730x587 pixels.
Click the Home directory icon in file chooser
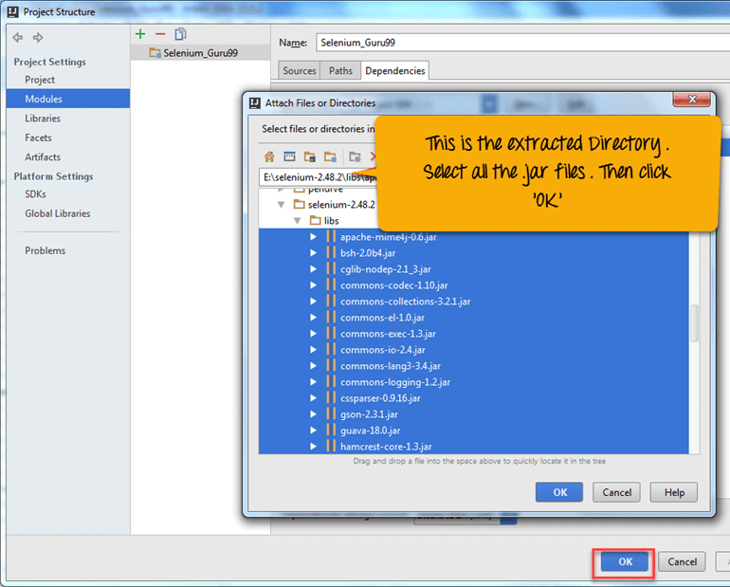tap(269, 156)
